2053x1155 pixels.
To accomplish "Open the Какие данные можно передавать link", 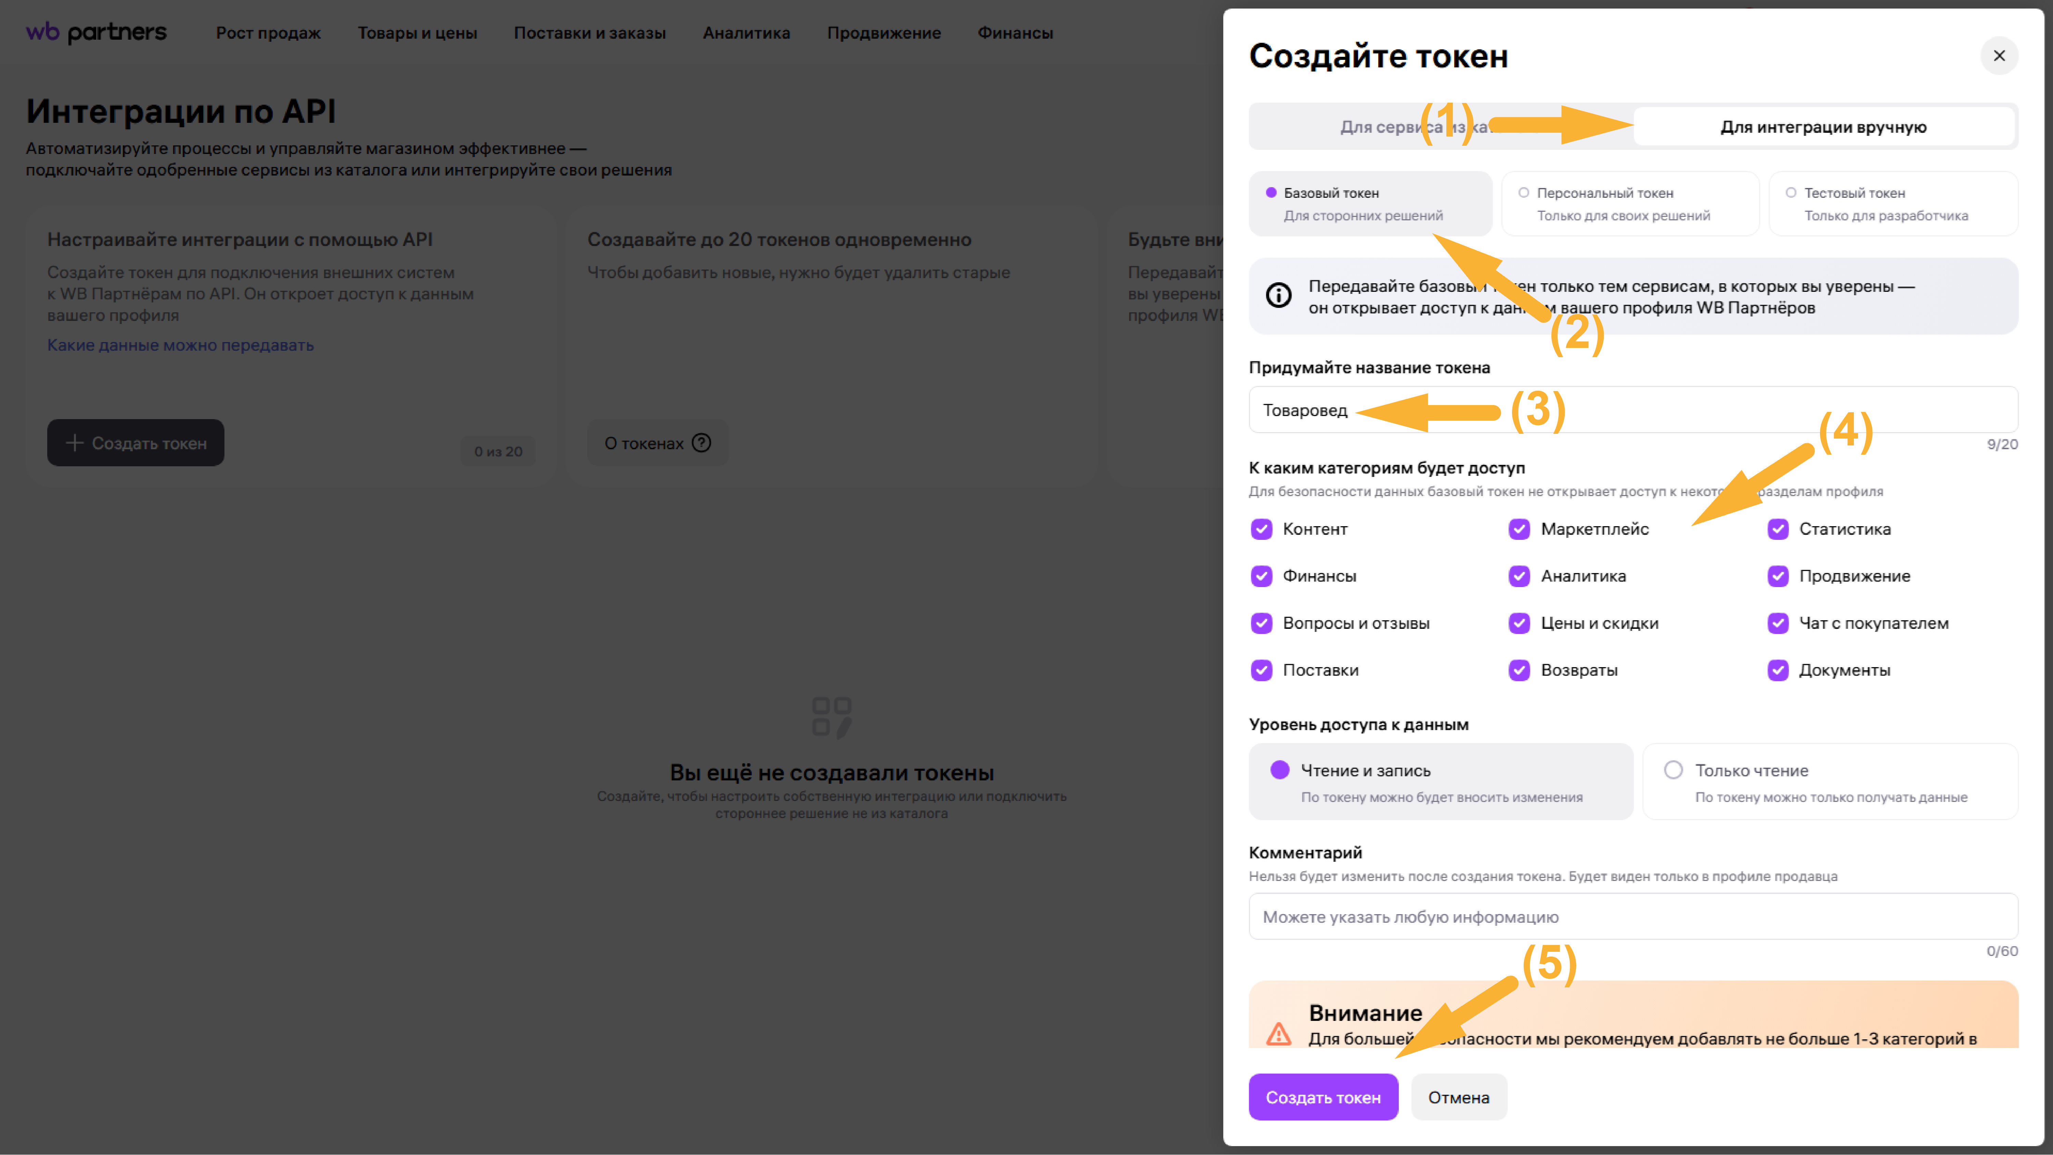I will pos(180,345).
